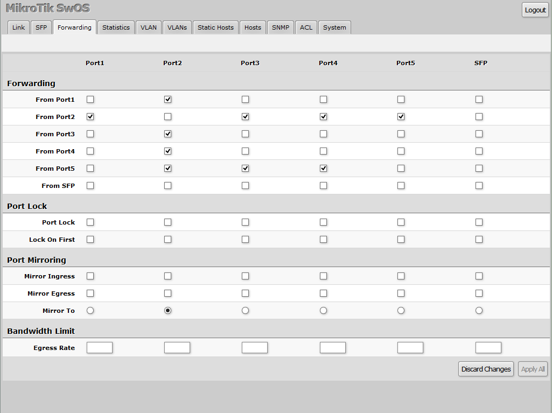552x413 pixels.
Task: Enable From Port1 to Port3 forwarding
Action: tap(246, 99)
